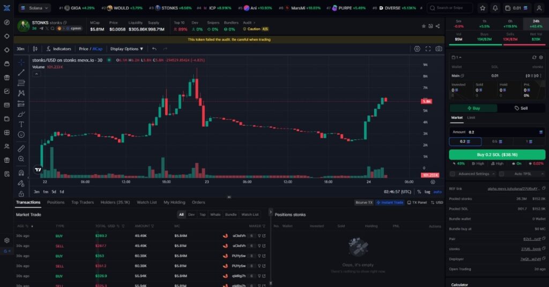
Task: Enable the Auto TPSL checkbox
Action: pos(501,173)
